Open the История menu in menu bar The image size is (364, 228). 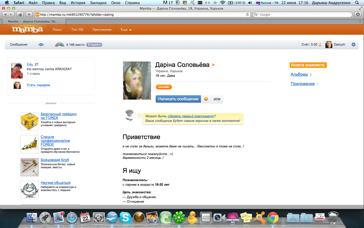[x=78, y=3]
